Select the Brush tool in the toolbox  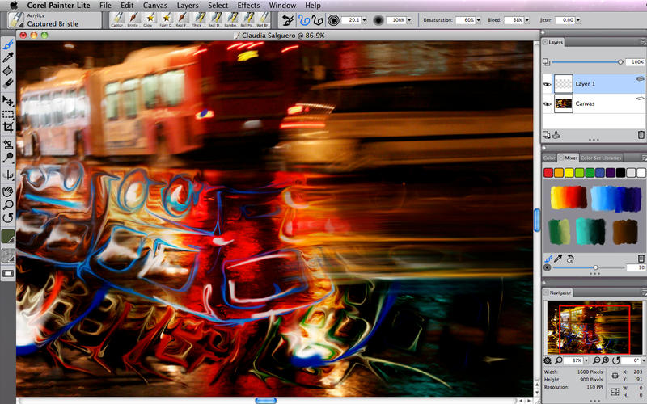[8, 44]
